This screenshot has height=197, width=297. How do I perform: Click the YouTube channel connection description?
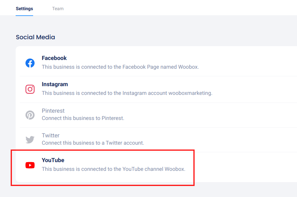113,169
